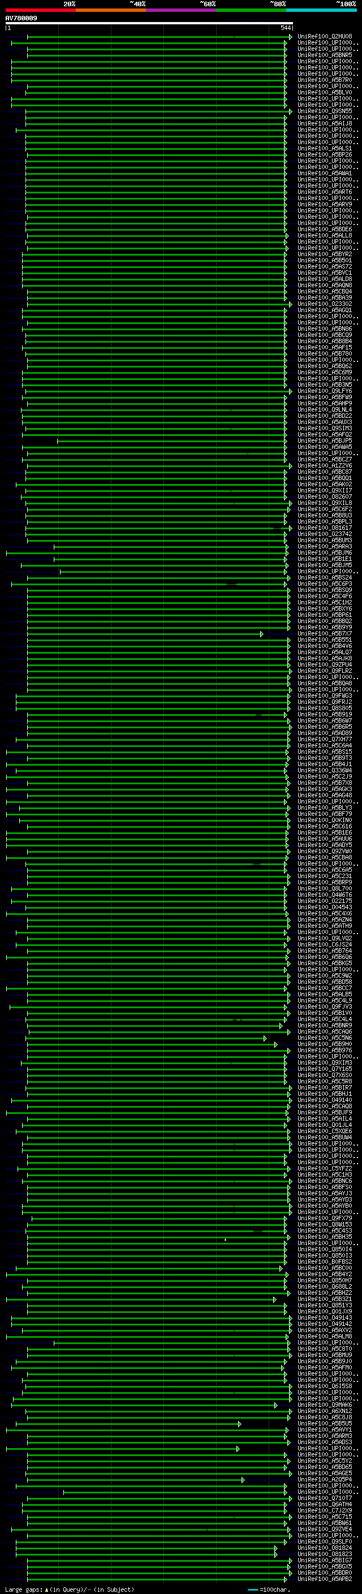Select hit label UniRef100_A5ALL8

[x=325, y=236]
